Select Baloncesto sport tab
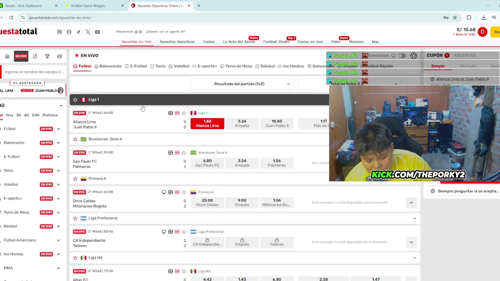500x281 pixels. point(108,66)
